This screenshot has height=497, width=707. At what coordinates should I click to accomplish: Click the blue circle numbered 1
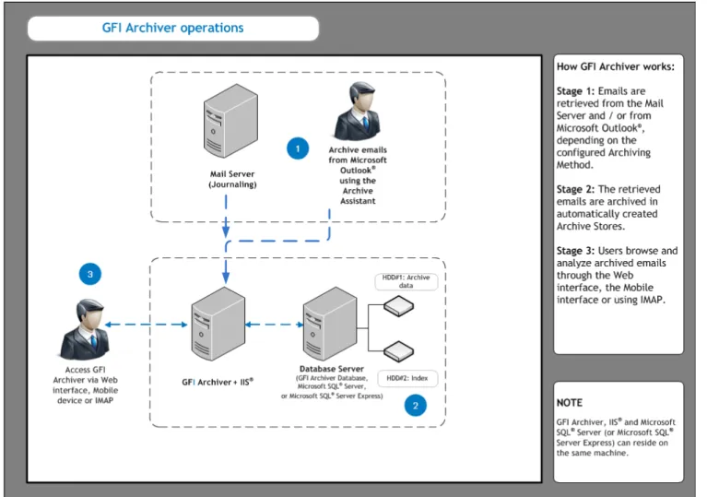click(298, 148)
